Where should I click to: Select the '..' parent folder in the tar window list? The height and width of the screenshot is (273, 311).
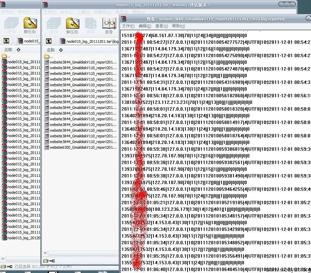click(x=48, y=56)
